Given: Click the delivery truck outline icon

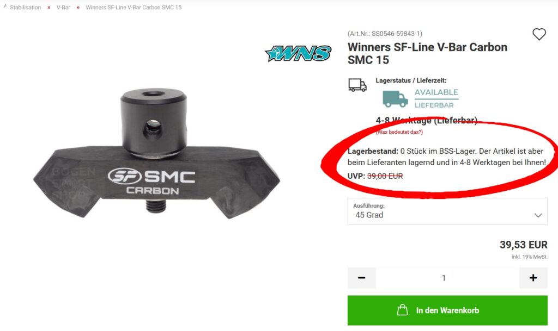Looking at the screenshot, I should 357,85.
